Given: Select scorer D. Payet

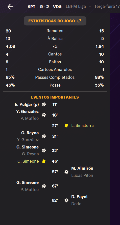Looking at the screenshot, I should coord(80,197).
